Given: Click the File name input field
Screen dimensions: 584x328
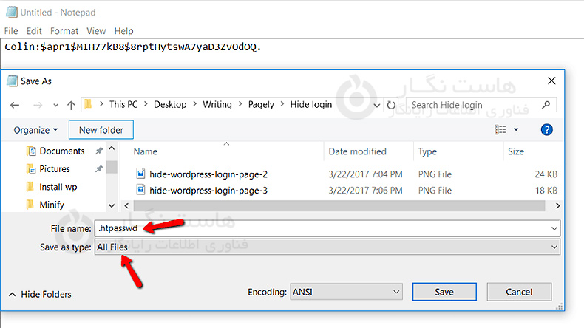Looking at the screenshot, I should point(327,228).
